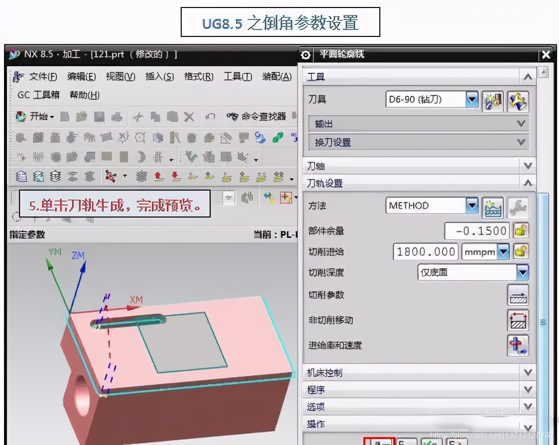Open the 非切削移动 settings icon
The image size is (559, 445).
tap(518, 320)
